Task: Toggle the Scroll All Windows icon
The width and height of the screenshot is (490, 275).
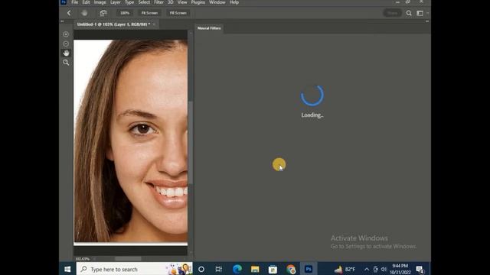Action: tap(103, 13)
